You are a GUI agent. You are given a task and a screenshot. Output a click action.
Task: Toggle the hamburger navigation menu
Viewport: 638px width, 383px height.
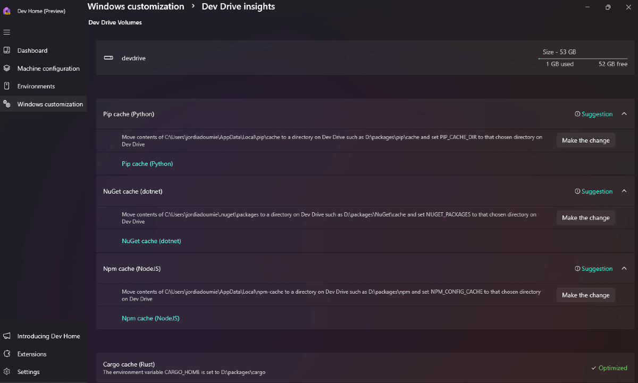coord(7,32)
